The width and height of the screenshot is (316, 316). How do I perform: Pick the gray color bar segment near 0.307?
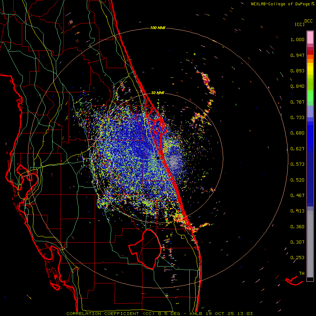(x=310, y=244)
